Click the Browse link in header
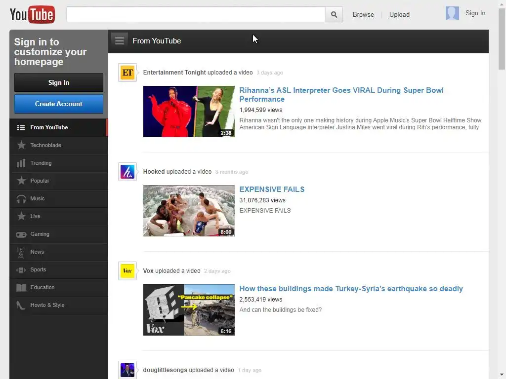506x379 pixels. click(x=363, y=14)
